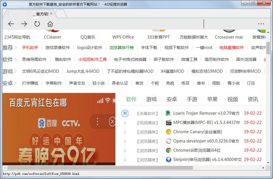
Task: Click the horizontal scrollbar thumb
Action: tap(100, 168)
